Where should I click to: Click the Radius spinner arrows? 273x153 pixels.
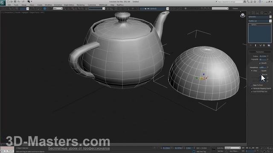click(268, 56)
